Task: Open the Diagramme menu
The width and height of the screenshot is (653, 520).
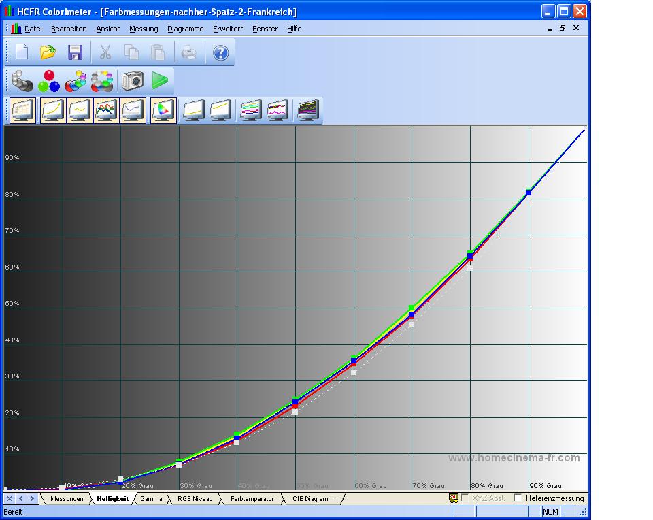Action: tap(185, 29)
